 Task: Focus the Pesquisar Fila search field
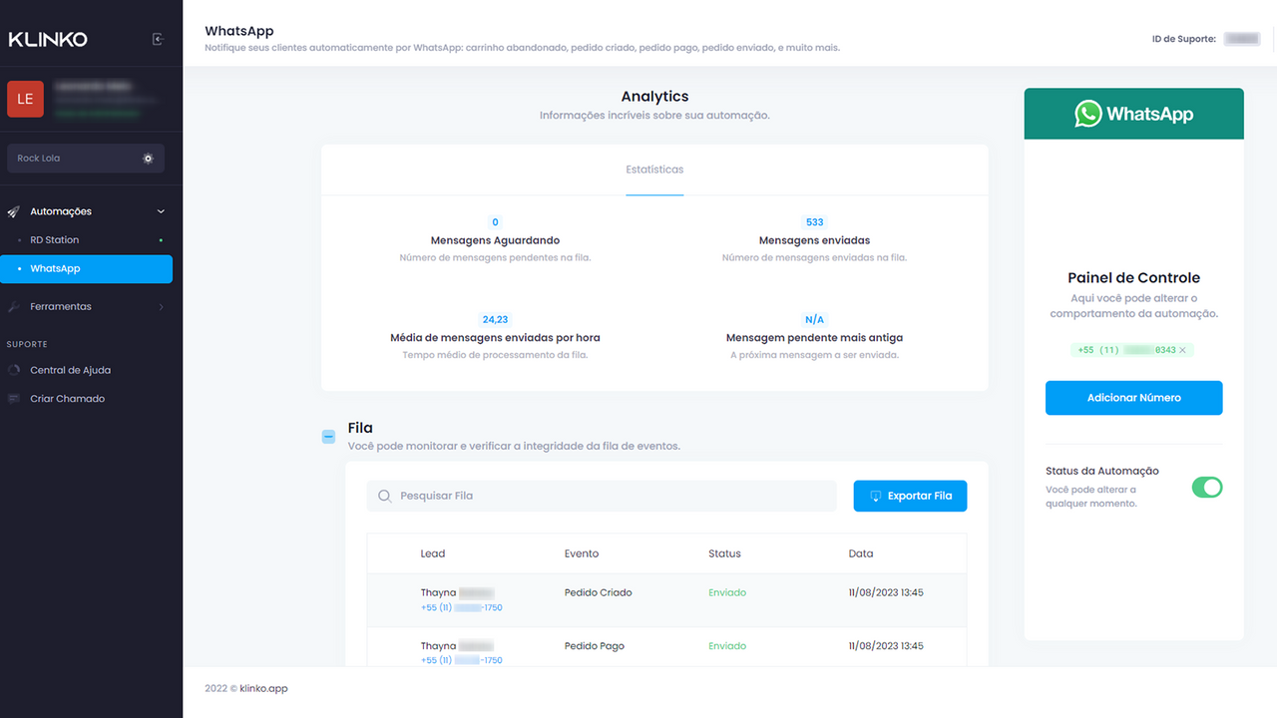click(x=602, y=496)
